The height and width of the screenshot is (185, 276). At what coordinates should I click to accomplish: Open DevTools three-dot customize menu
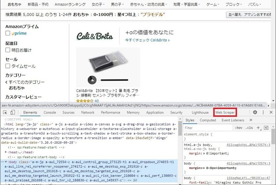[x=263, y=112]
